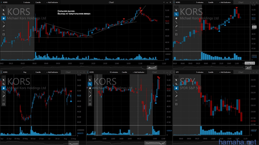
Task: Select rectangle tool in 5 minutes KORS chart
Action: (176, 34)
